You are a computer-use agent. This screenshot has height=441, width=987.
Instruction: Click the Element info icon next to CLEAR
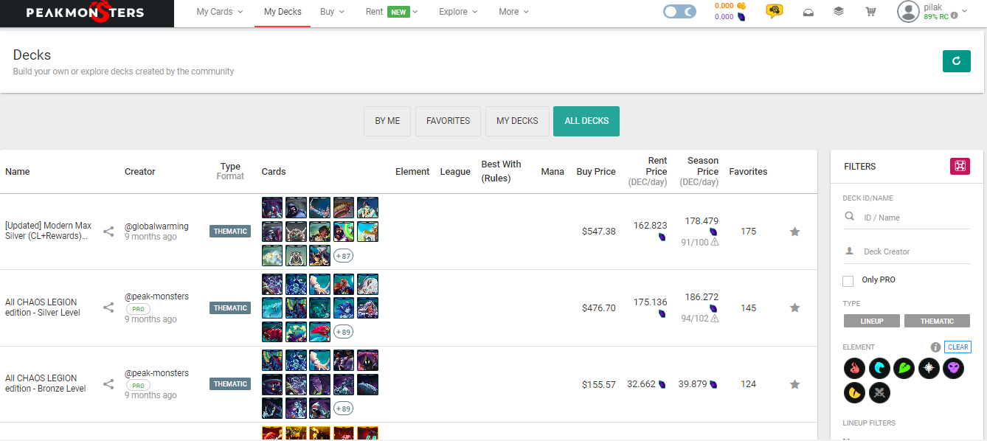935,347
